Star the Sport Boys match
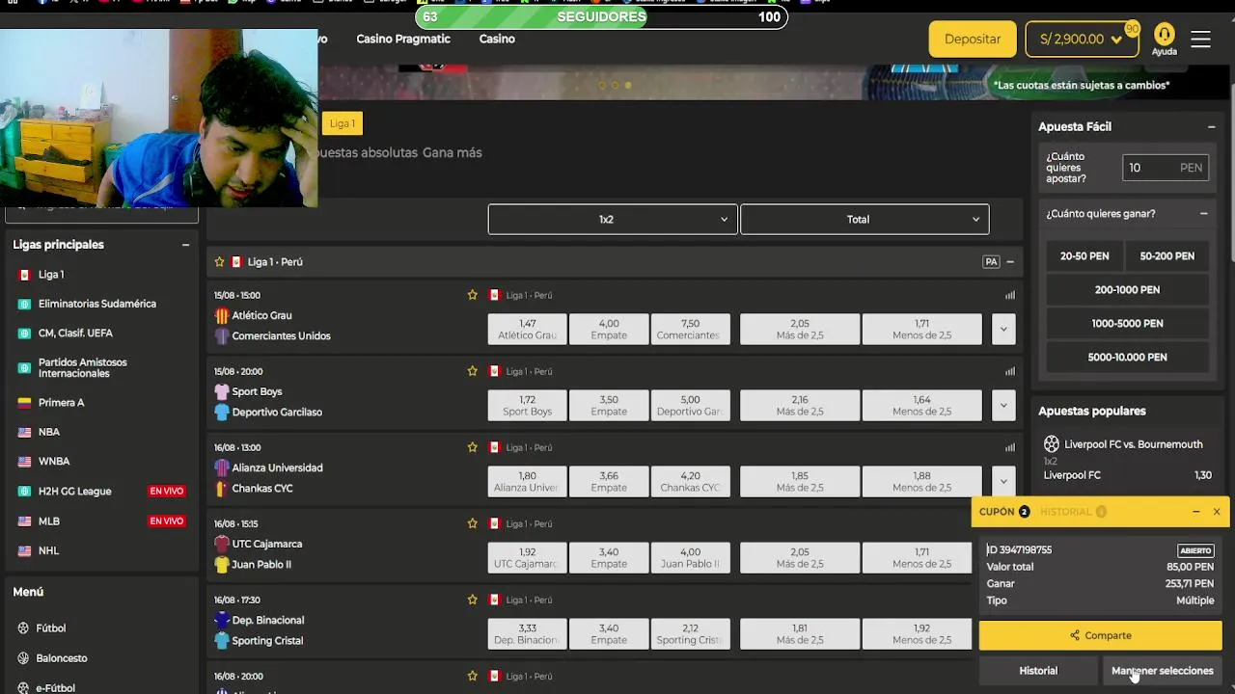The height and width of the screenshot is (694, 1235). point(472,371)
